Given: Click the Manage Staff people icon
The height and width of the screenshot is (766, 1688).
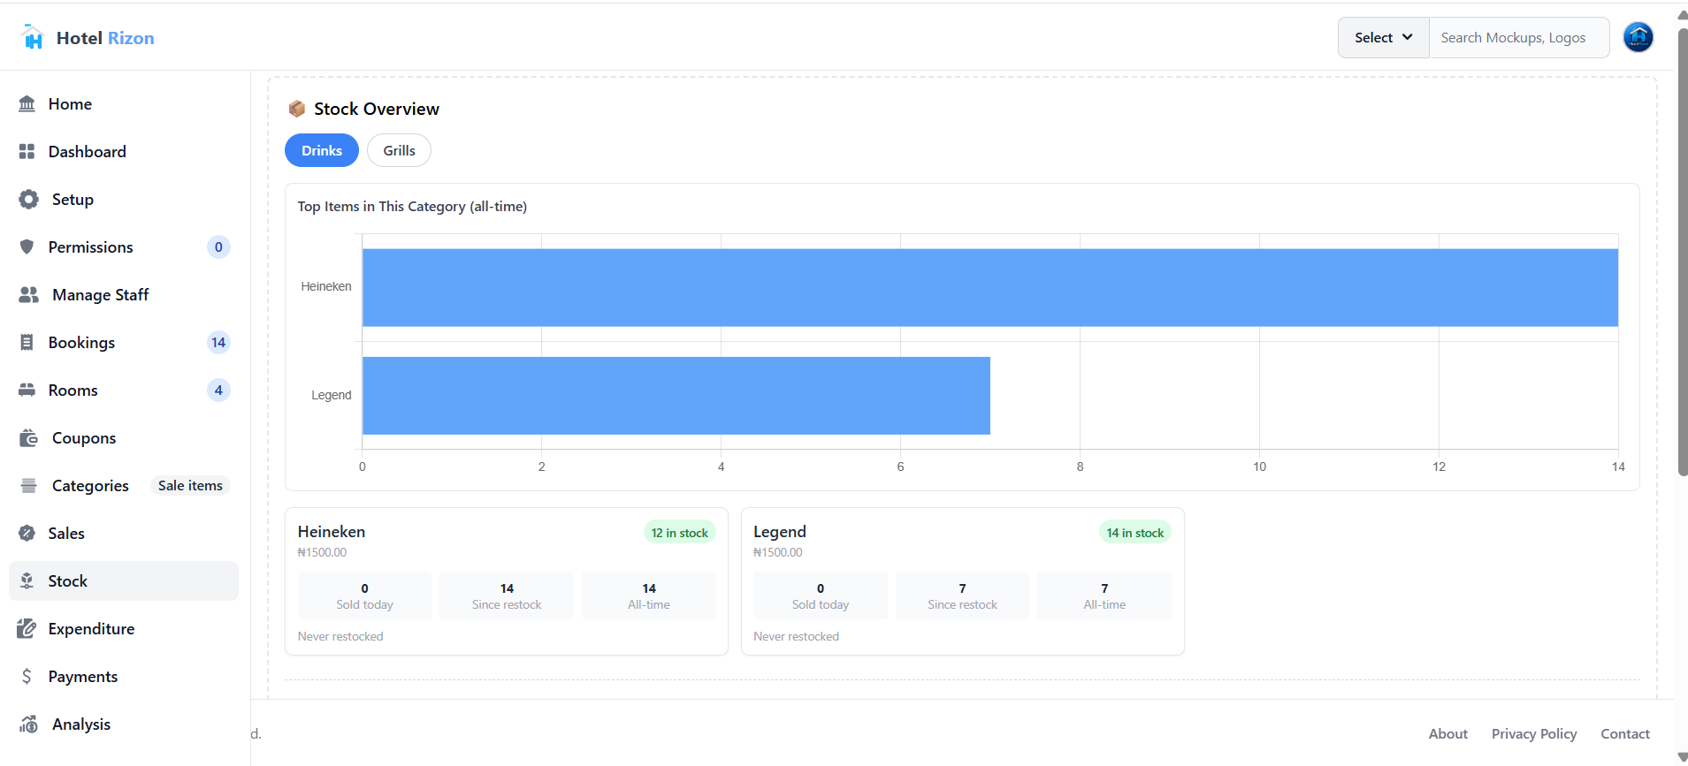Looking at the screenshot, I should point(29,295).
